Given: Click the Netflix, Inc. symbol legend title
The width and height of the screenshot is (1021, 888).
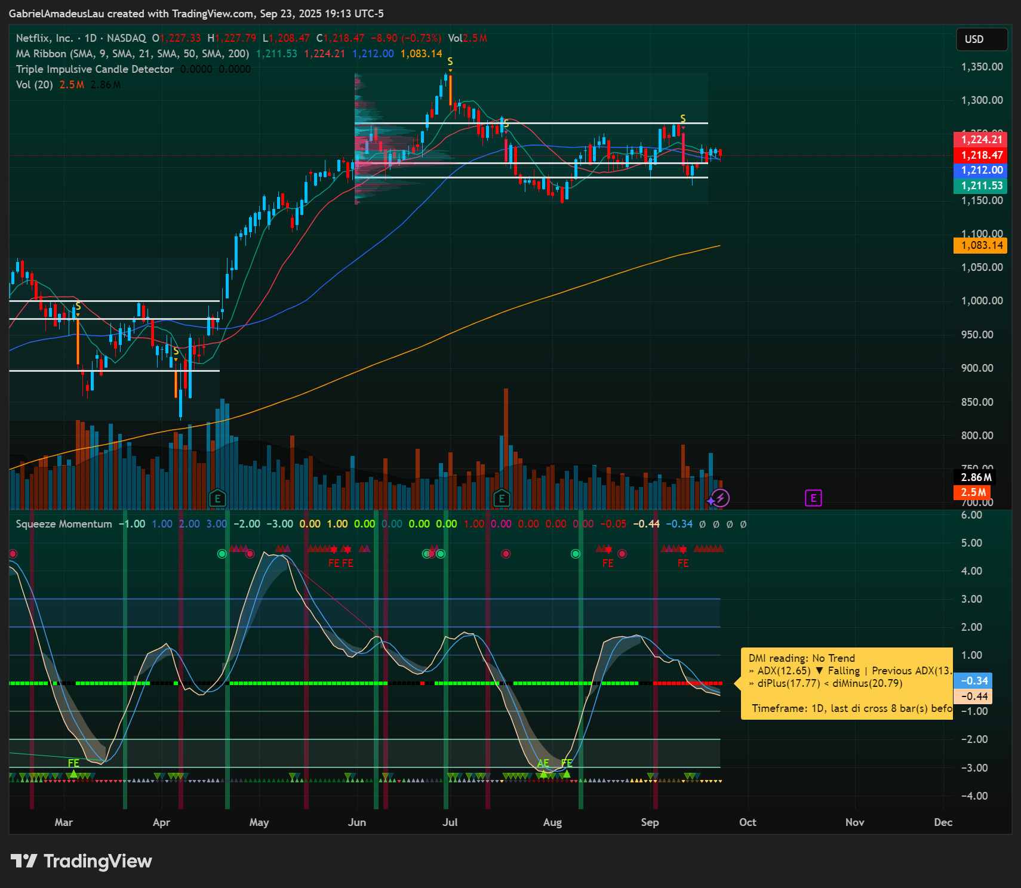Looking at the screenshot, I should pos(44,38).
